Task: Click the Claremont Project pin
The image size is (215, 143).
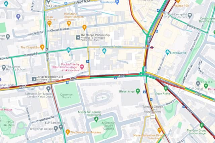Action: 104,51
